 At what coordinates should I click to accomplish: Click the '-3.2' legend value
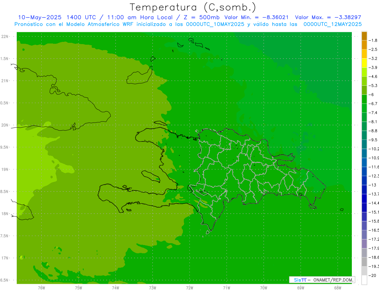pyautogui.click(x=374, y=59)
